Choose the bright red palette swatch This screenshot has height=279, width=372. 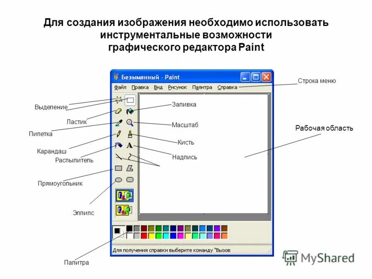144,236
